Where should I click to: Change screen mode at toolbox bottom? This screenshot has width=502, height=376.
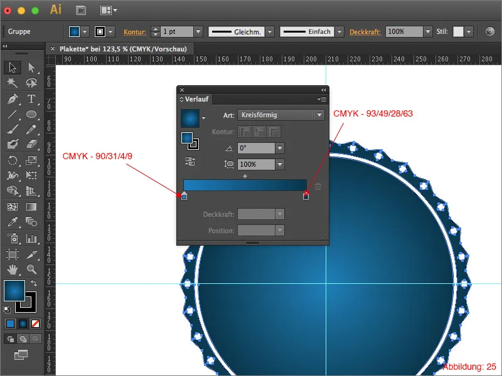click(x=21, y=355)
